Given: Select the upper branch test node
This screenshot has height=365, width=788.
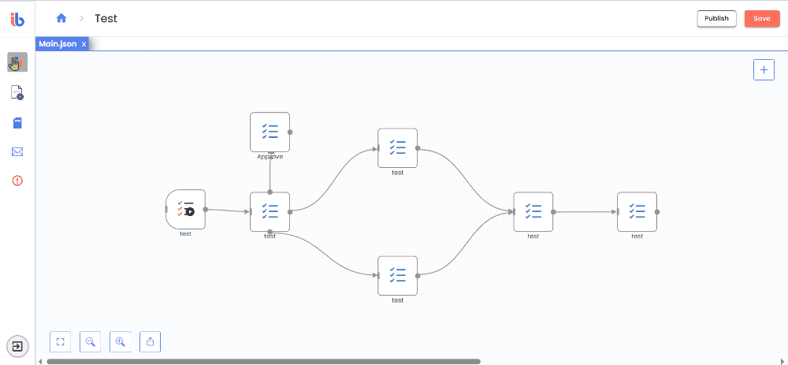Looking at the screenshot, I should coord(397,147).
